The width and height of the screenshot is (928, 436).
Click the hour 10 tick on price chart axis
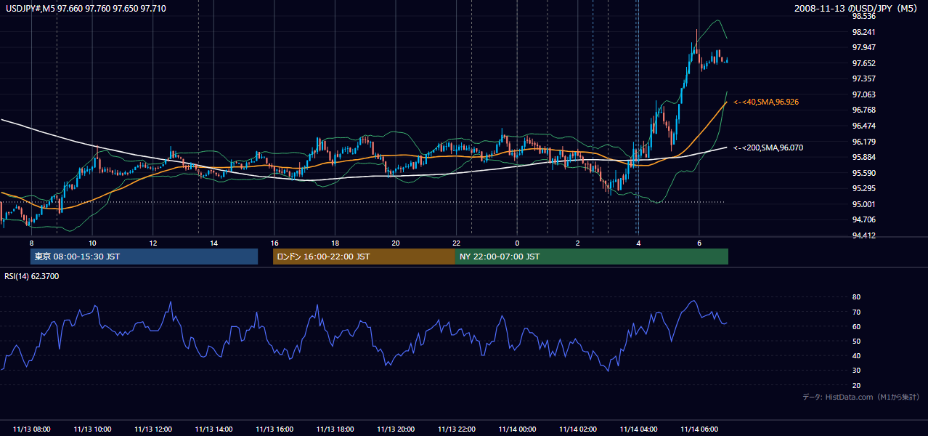pyautogui.click(x=92, y=242)
